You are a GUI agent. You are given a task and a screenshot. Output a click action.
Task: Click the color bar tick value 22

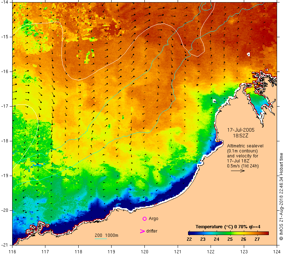coord(189,239)
